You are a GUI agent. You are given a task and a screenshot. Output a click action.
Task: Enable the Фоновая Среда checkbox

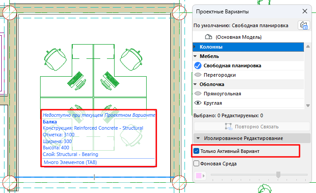coord(196,164)
